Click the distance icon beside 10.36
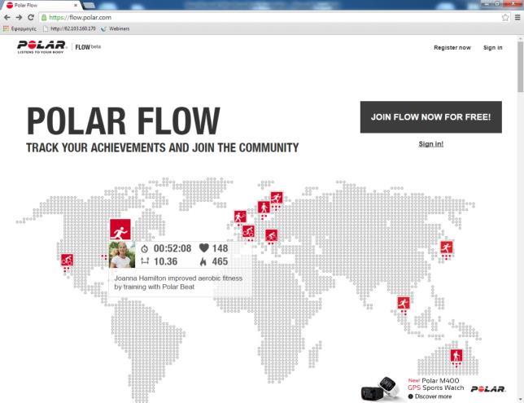Viewport: 524px width, 403px height. tap(145, 261)
